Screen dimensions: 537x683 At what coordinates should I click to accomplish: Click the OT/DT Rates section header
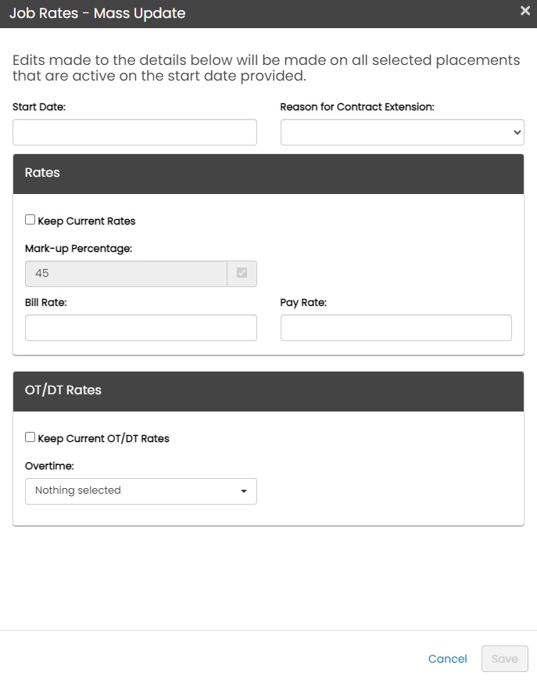pos(268,390)
